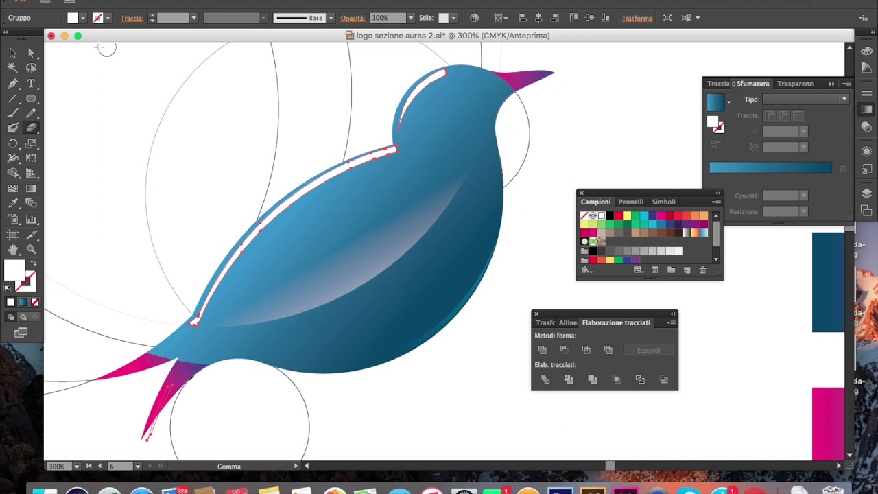
Task: Select the Free Transform tool
Action: 31,158
